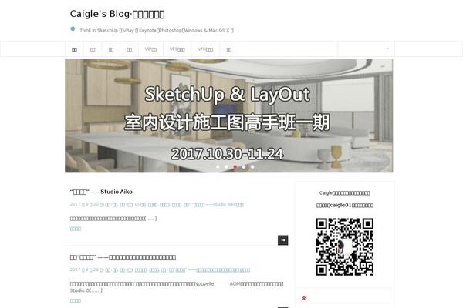
Task: Open the VIP navigation menu item
Action: pos(150,49)
